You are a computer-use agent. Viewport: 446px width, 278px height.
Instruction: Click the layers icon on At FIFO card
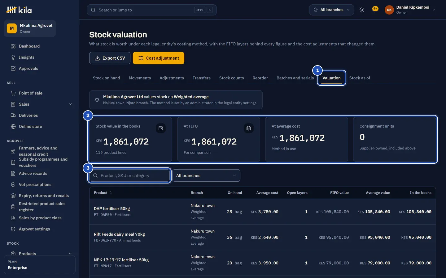(x=249, y=128)
